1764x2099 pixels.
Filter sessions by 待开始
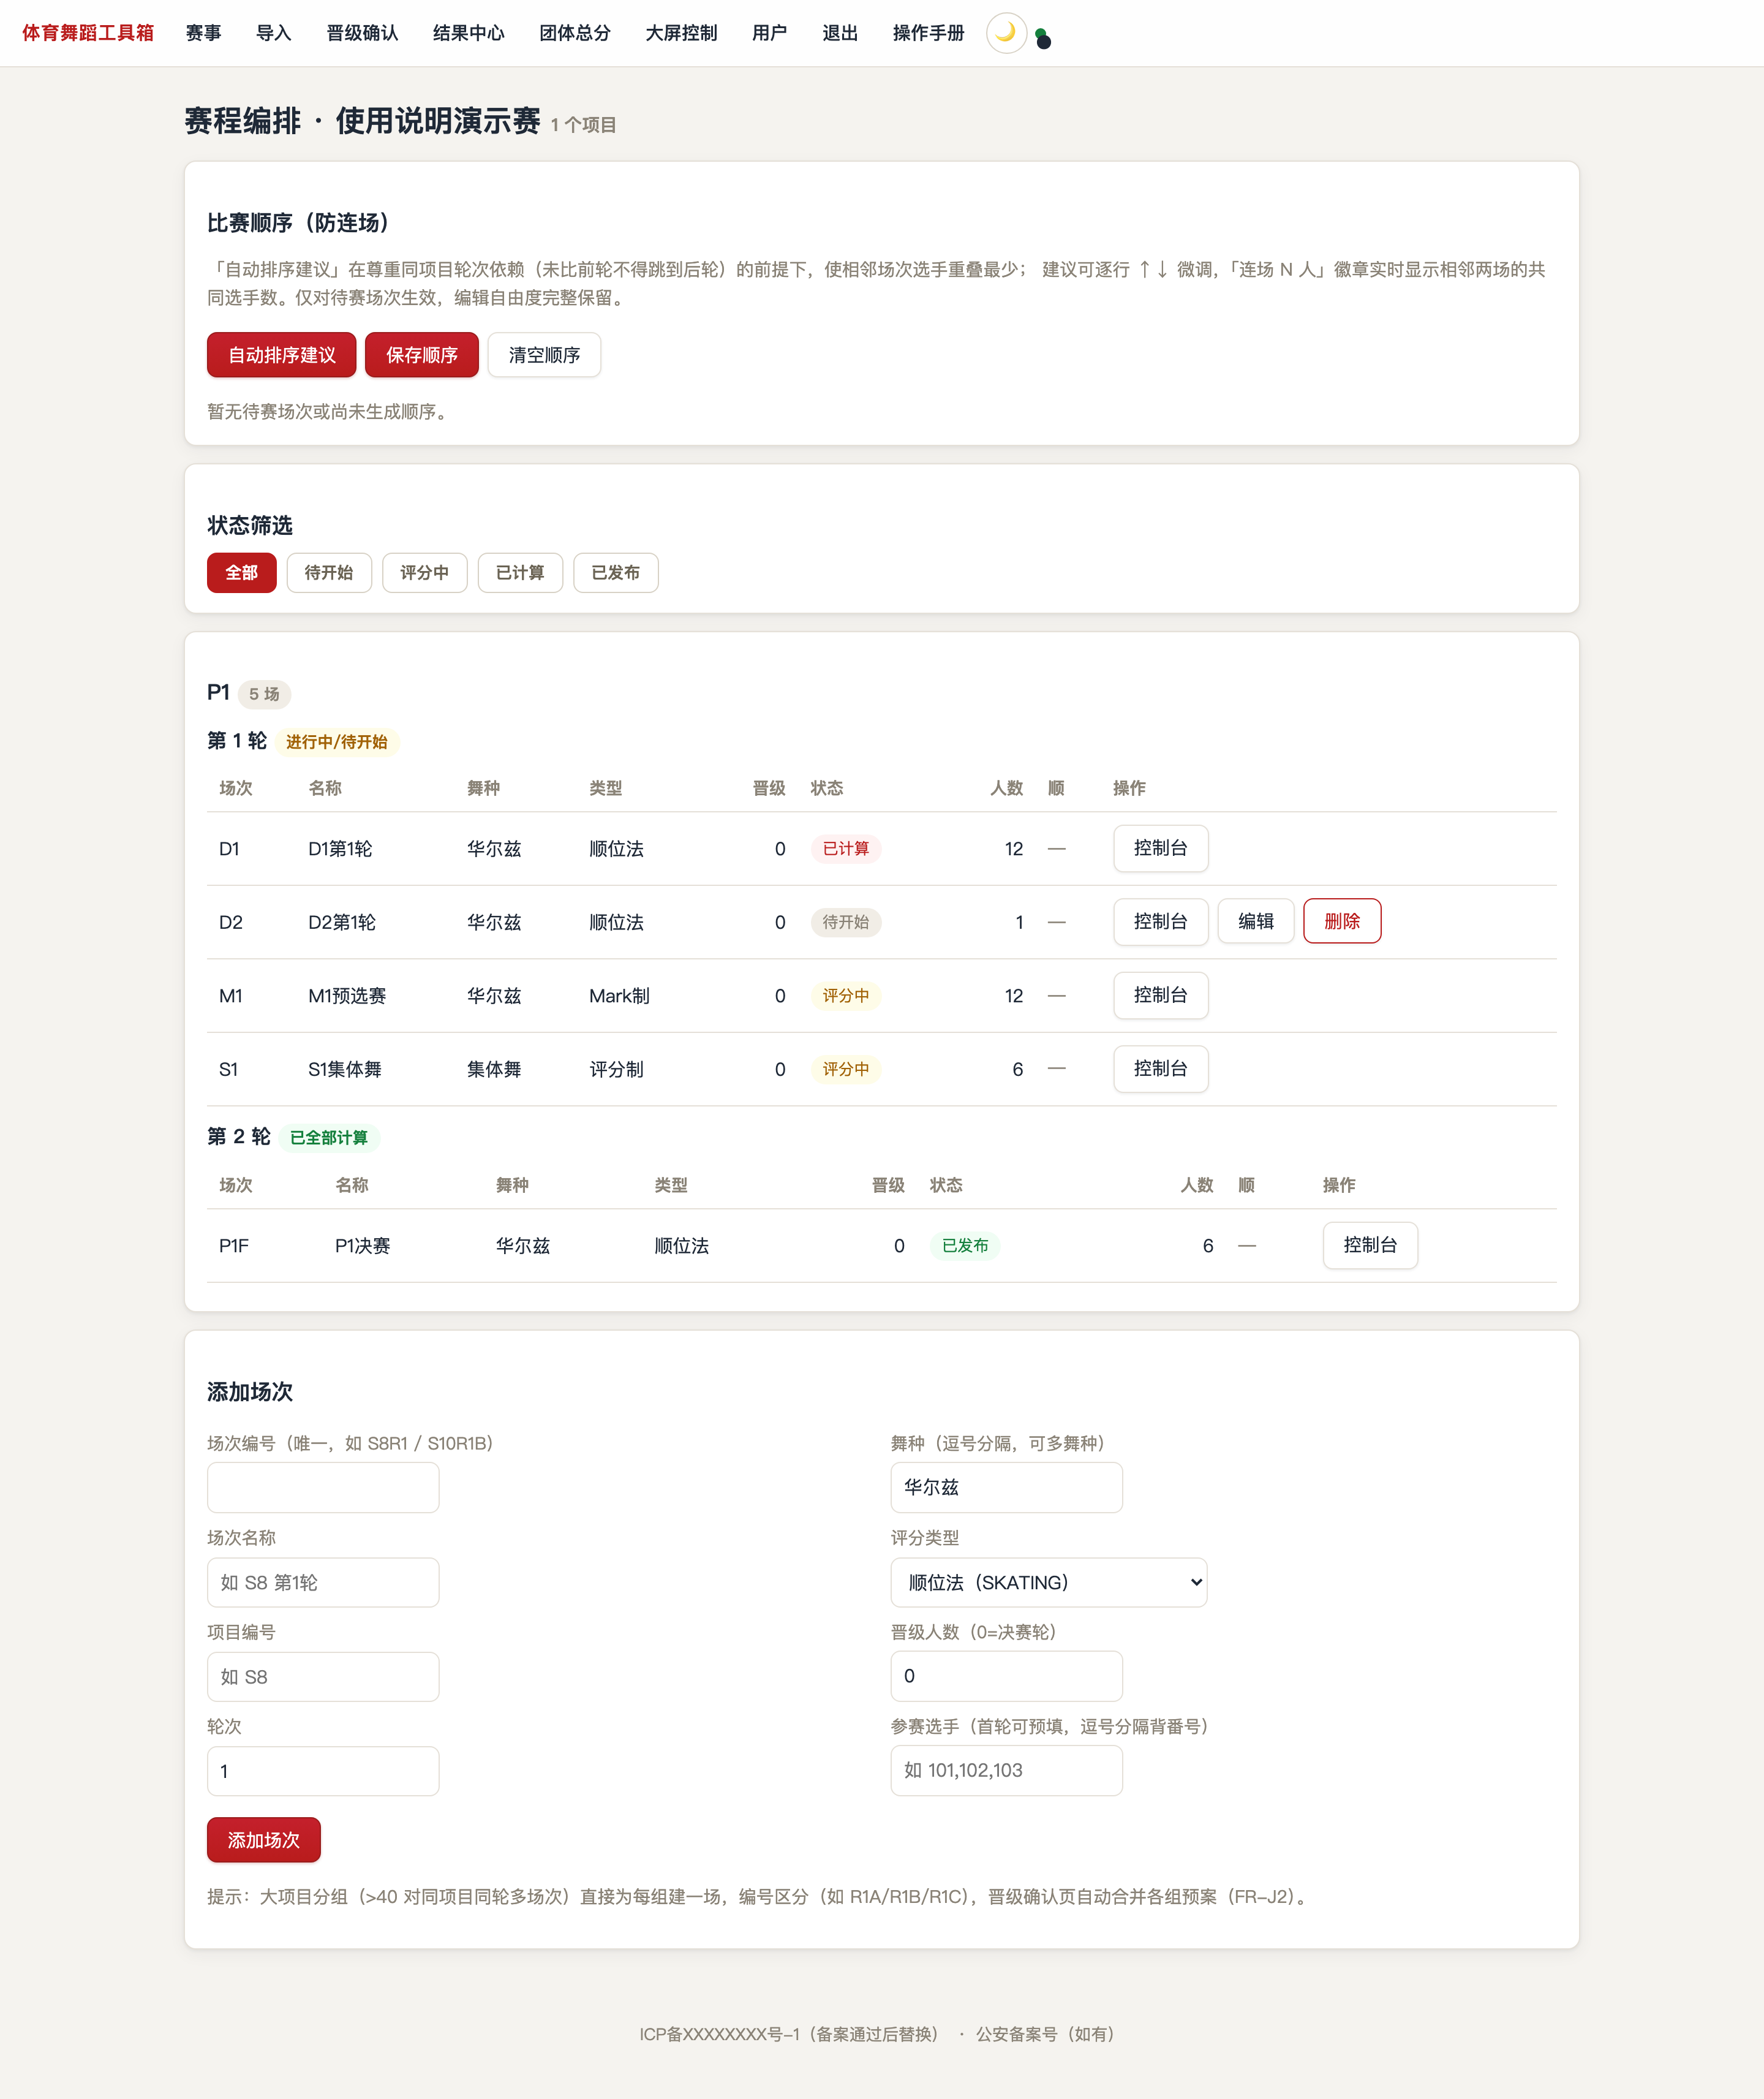329,573
